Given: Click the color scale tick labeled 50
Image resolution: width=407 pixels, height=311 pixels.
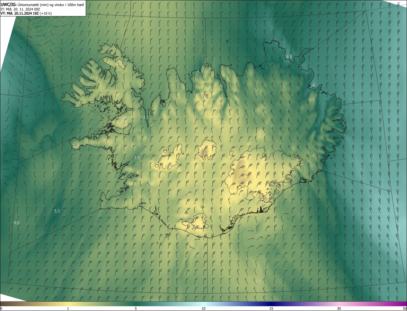Looking at the screenshot, I should [404, 308].
